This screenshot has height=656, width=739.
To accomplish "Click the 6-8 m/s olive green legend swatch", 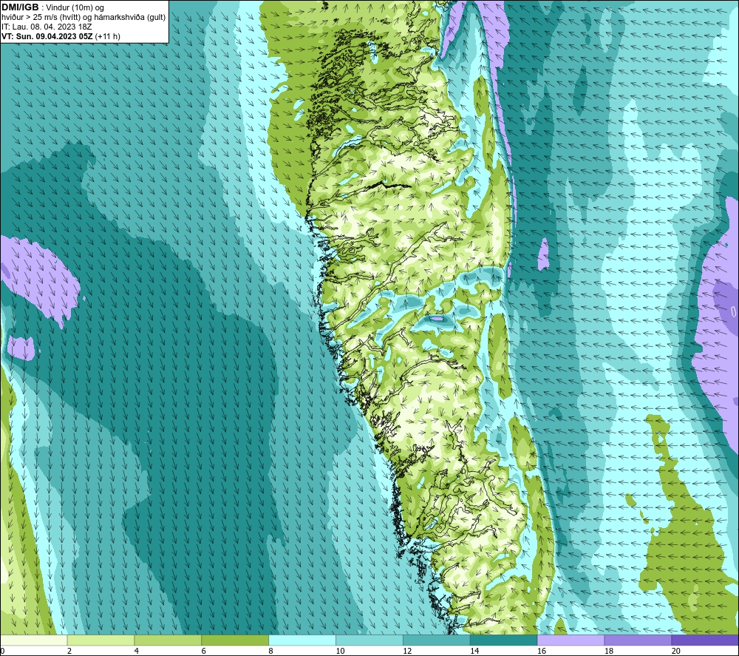I will (235, 640).
